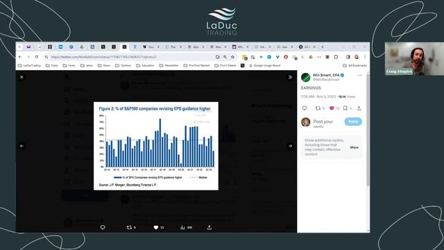Click Show to reveal additional replies
This screenshot has width=444, height=250.
[355, 147]
